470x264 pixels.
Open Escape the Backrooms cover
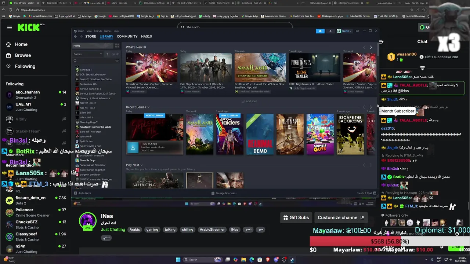coord(350,134)
